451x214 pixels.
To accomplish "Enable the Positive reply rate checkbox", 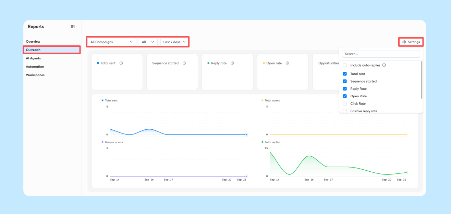I will tap(345, 111).
